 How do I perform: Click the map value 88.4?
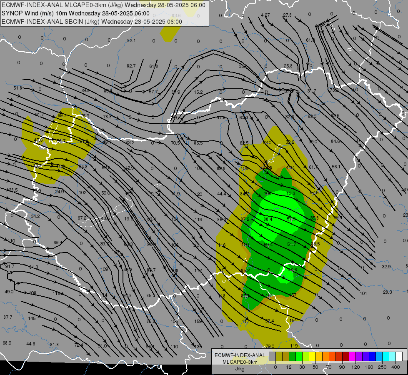pyautogui.click(x=268, y=219)
